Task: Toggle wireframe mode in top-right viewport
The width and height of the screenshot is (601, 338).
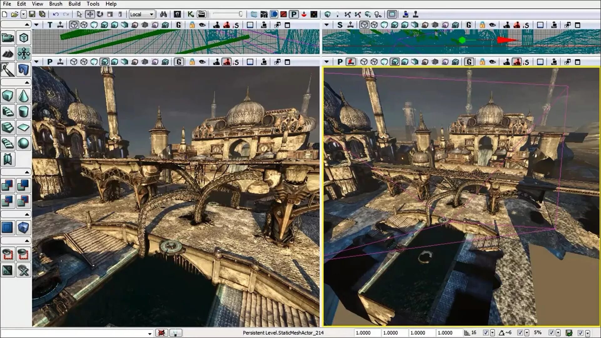Action: click(x=364, y=25)
